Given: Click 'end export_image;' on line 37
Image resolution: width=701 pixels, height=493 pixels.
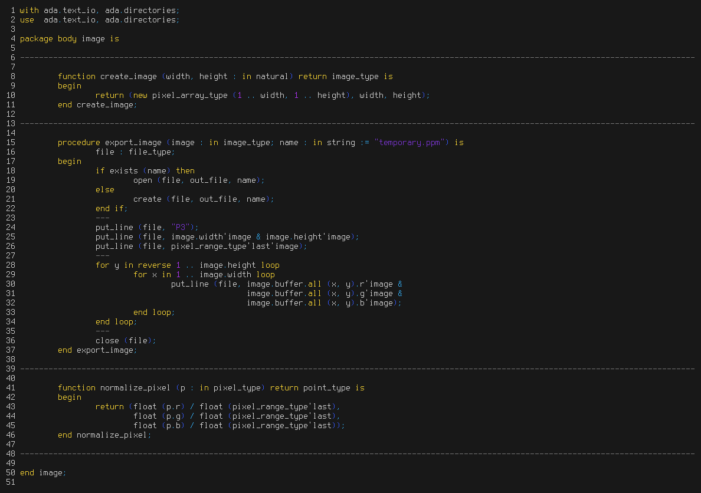Looking at the screenshot, I should point(97,350).
